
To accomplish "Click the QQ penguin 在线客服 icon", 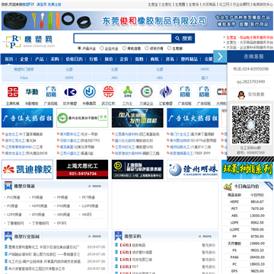I will [x=241, y=94].
